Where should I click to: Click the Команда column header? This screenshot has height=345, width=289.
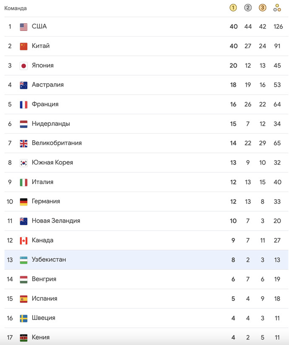pos(15,8)
